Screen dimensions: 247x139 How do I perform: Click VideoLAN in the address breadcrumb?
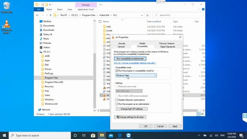104,15
